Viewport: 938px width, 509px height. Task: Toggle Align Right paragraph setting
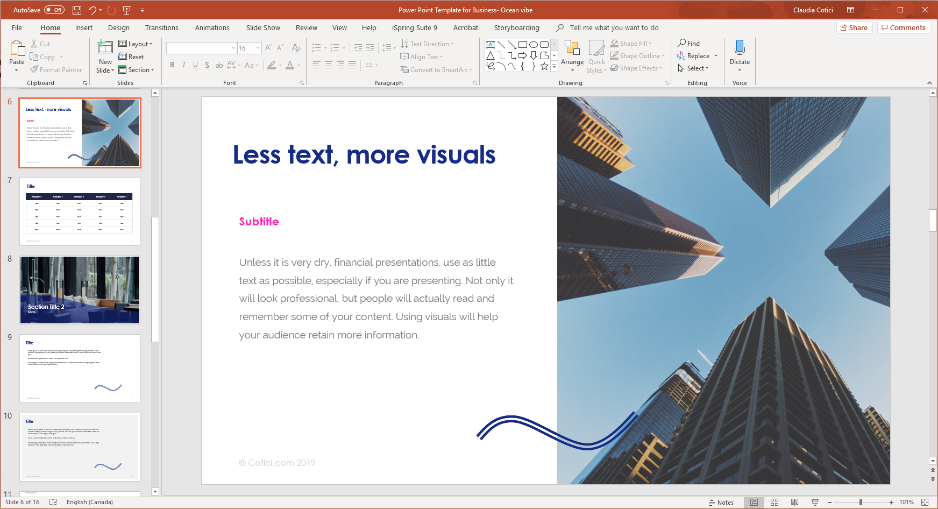pyautogui.click(x=340, y=65)
